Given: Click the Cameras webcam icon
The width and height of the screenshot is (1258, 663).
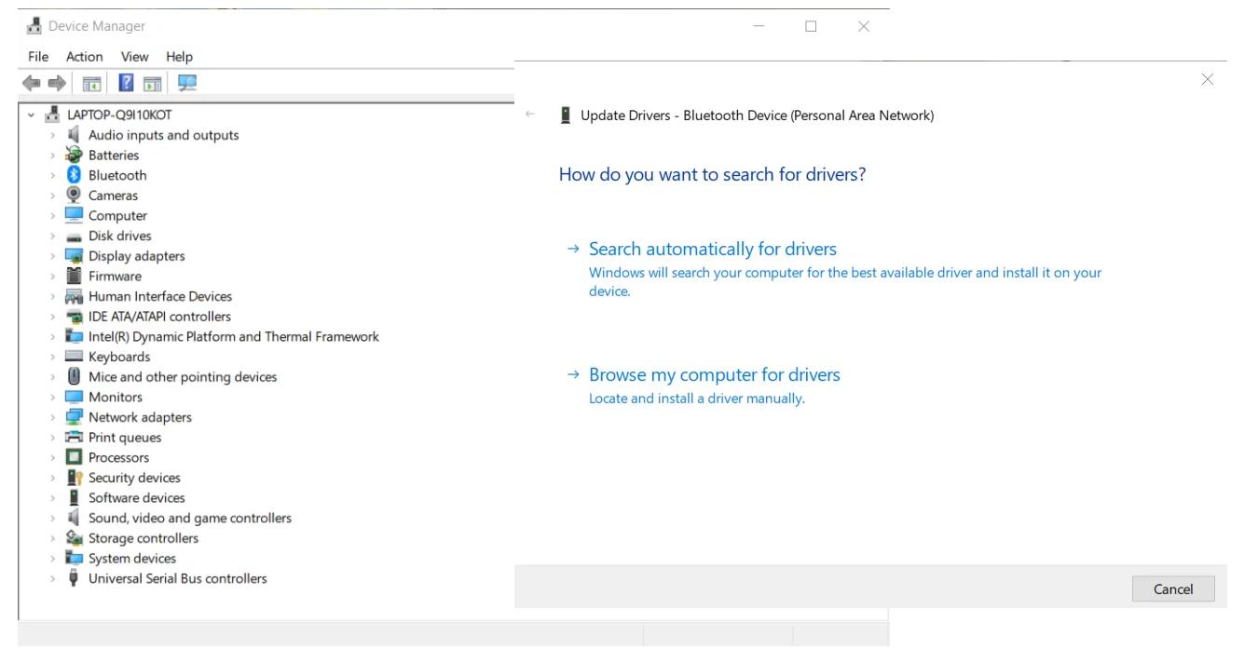Looking at the screenshot, I should (74, 196).
